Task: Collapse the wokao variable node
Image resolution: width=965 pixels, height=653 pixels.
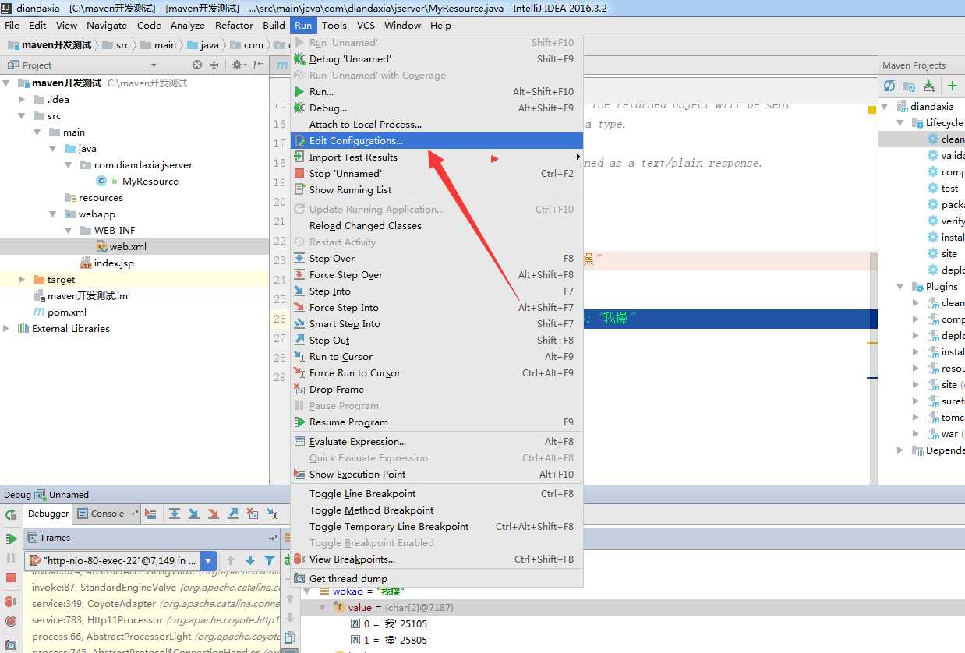Action: pyautogui.click(x=308, y=592)
